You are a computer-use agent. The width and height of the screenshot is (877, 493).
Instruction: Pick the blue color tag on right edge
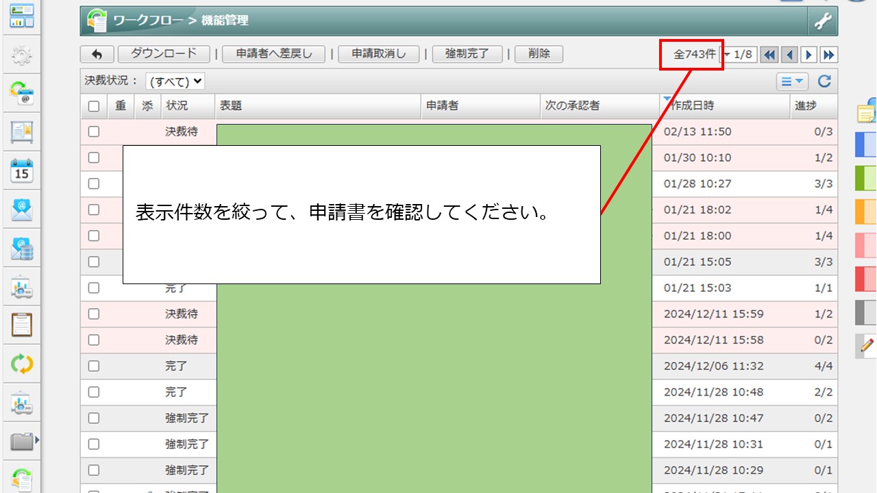[867, 144]
